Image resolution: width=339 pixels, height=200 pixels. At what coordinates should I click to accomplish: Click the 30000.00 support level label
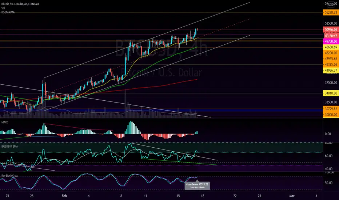pyautogui.click(x=331, y=115)
